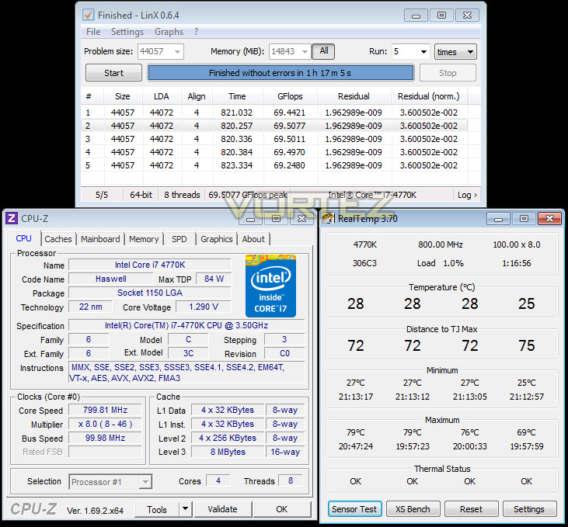Viewport: 568px width, 527px height.
Task: Click the XS Bench button in RealTemp
Action: (x=413, y=509)
